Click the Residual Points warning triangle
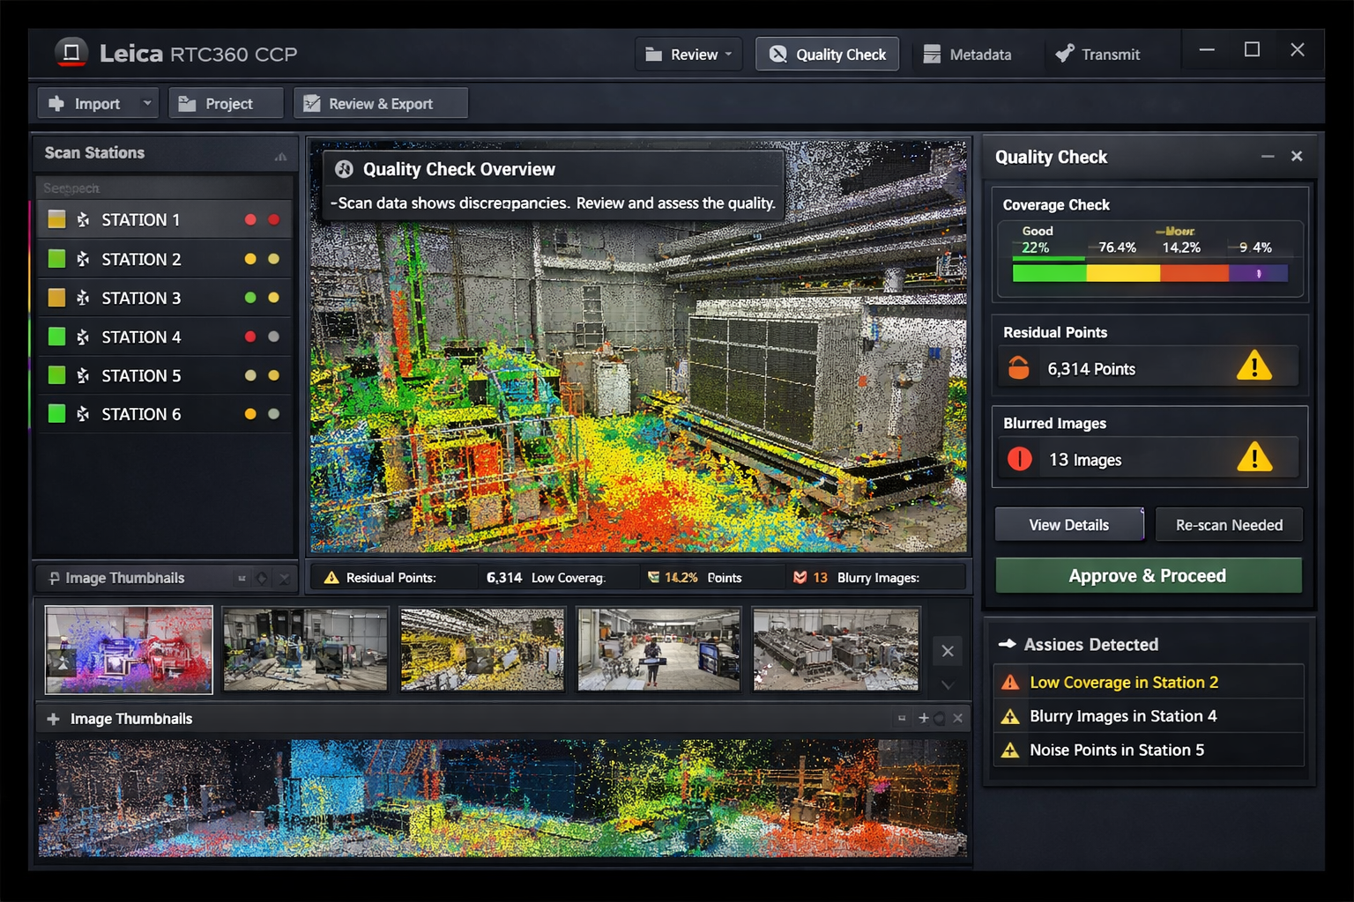The height and width of the screenshot is (902, 1354). [1254, 366]
